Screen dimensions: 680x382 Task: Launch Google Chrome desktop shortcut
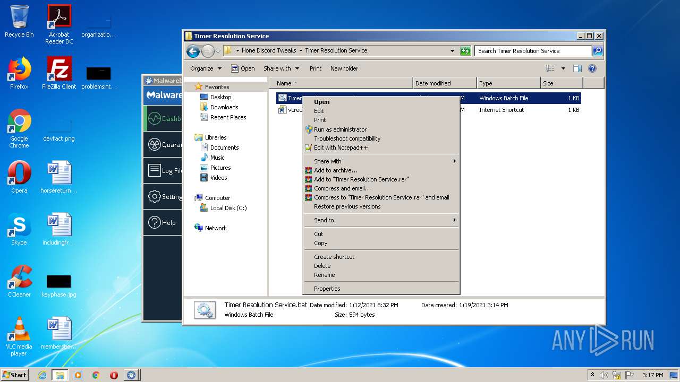tap(19, 128)
